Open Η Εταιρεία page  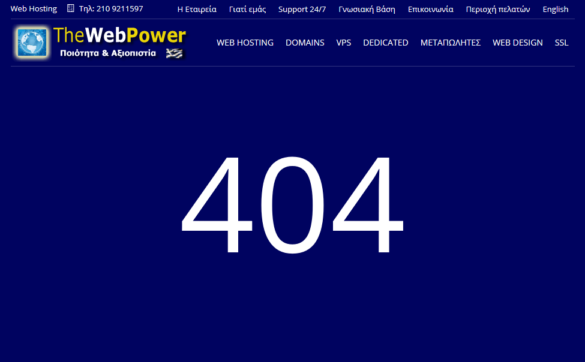(x=197, y=10)
